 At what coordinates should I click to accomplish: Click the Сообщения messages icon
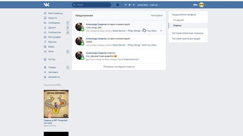point(45,23)
